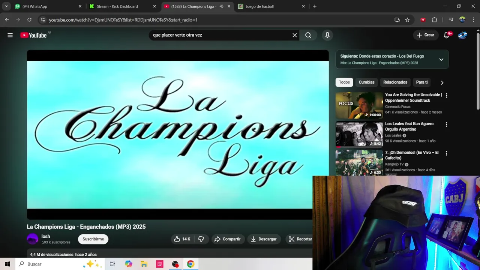480x270 pixels.
Task: Switch to the Stream - Kick Dashboard tab
Action: click(x=122, y=6)
